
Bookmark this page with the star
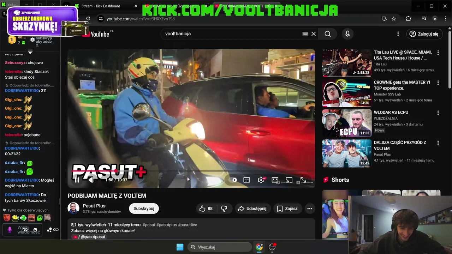coord(394,19)
